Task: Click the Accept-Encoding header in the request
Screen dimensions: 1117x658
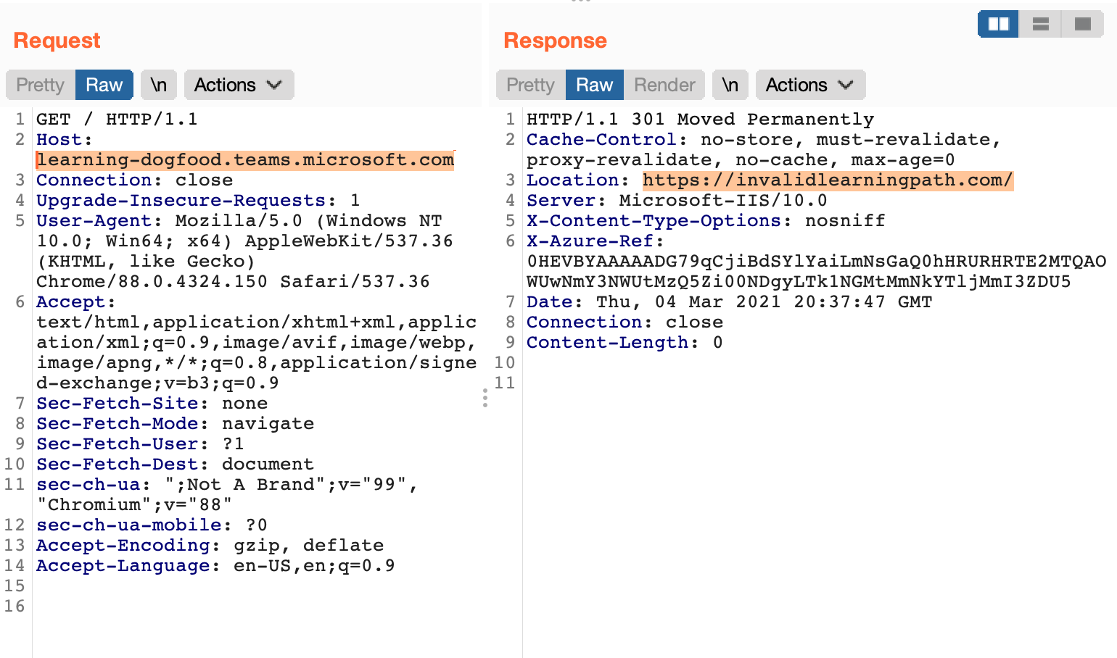Action: tap(123, 545)
